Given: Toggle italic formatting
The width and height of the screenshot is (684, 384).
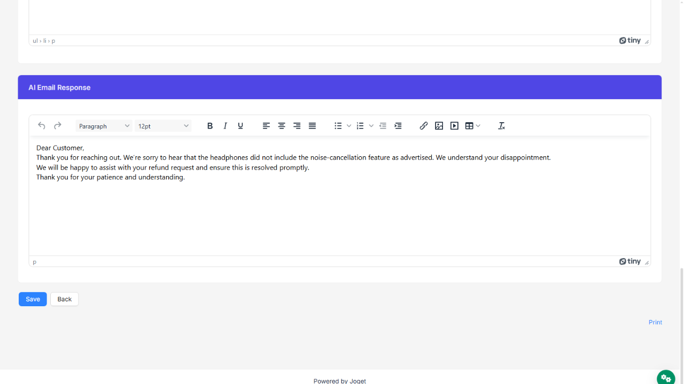Looking at the screenshot, I should 226,126.
